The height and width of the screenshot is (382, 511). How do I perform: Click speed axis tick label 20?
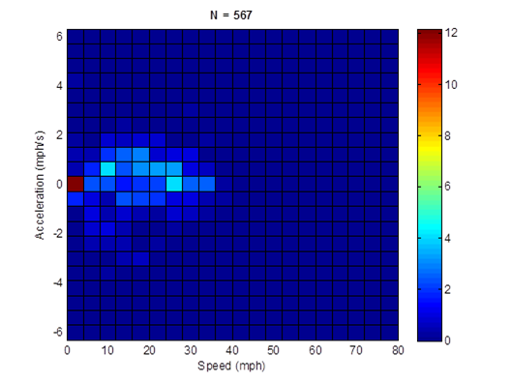coord(149,350)
